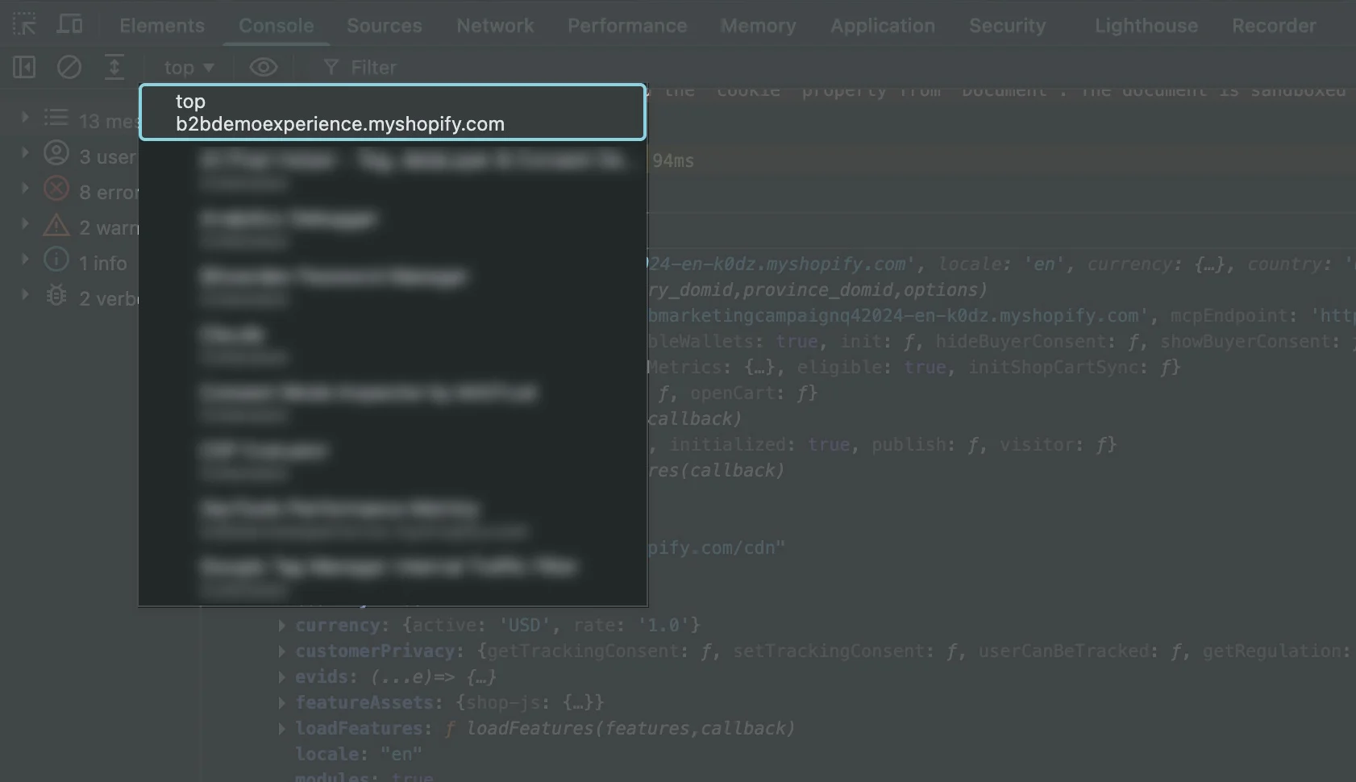Expand the 2 verbose sidebar group
Image resolution: width=1356 pixels, height=782 pixels.
(25, 295)
